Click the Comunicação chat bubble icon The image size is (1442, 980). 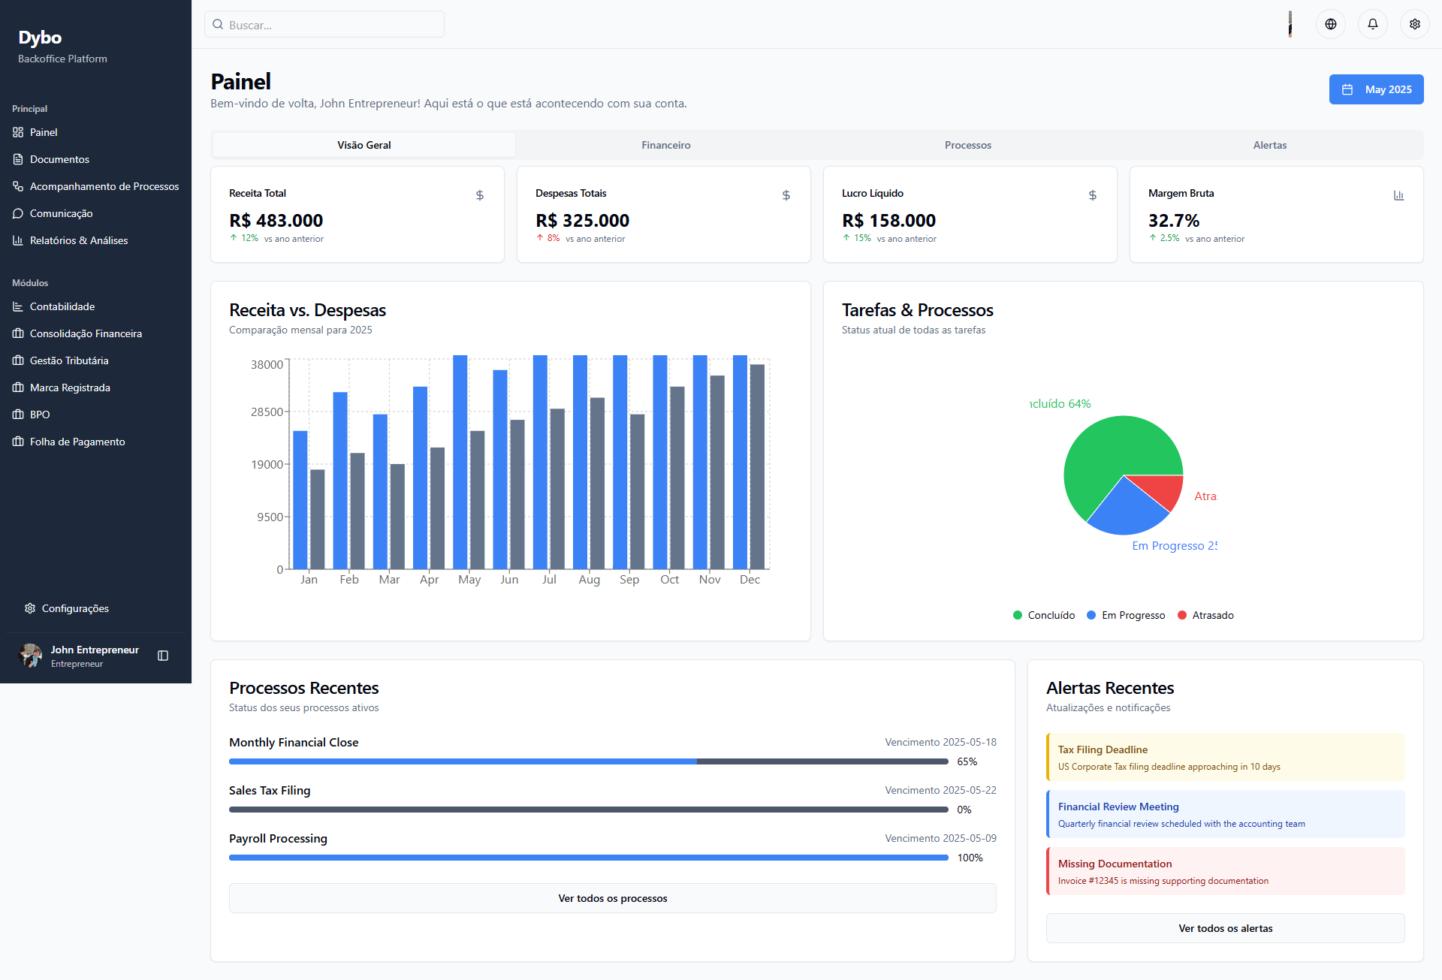coord(18,213)
